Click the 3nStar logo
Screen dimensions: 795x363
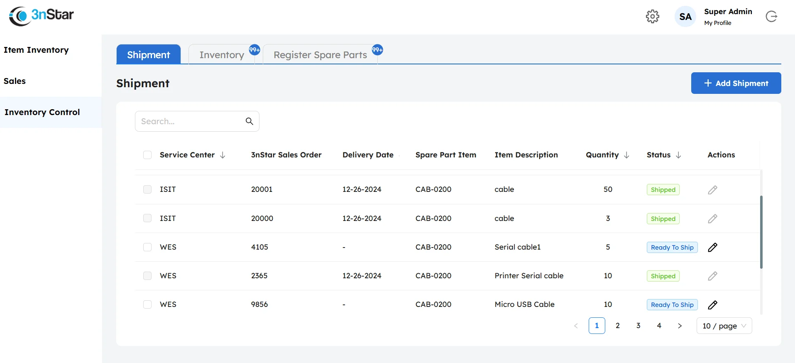click(41, 16)
